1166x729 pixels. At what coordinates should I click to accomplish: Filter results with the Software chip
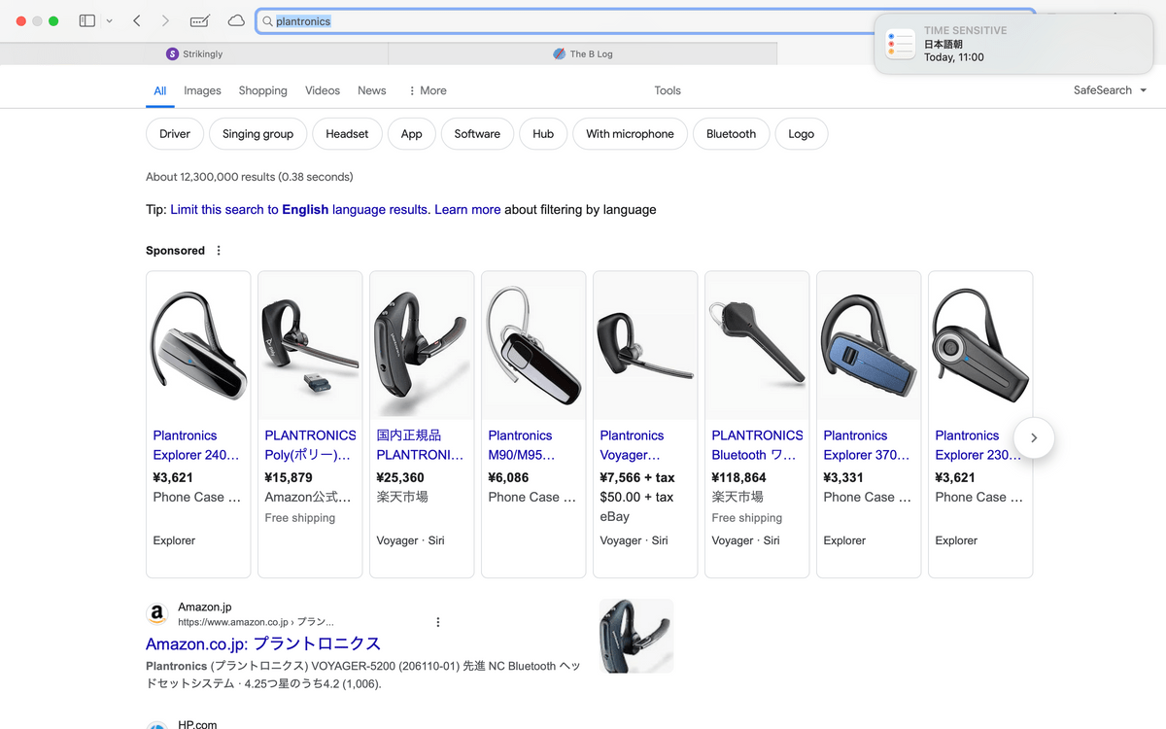coord(477,134)
